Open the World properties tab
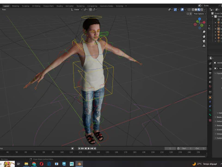The image size is (222, 167). pyautogui.click(x=210, y=86)
